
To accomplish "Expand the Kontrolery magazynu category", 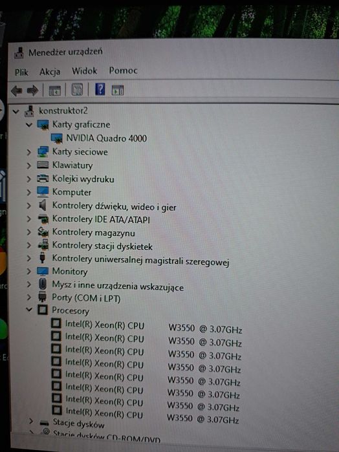I will tap(28, 232).
